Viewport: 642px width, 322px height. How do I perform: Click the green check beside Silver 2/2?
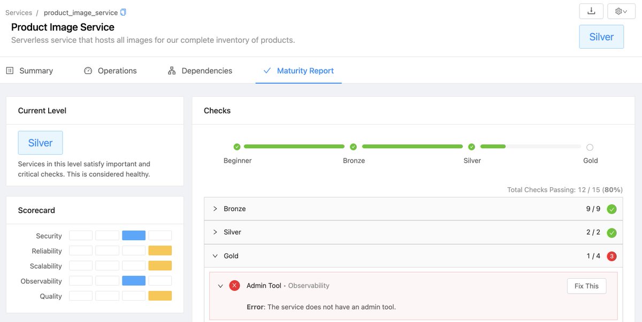click(612, 232)
